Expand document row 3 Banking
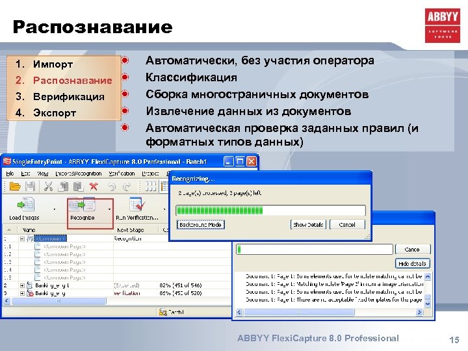The width and height of the screenshot is (468, 351). click(22, 293)
